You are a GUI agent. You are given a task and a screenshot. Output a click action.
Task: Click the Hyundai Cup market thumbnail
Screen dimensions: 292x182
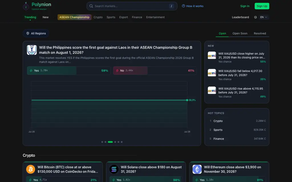click(32, 50)
